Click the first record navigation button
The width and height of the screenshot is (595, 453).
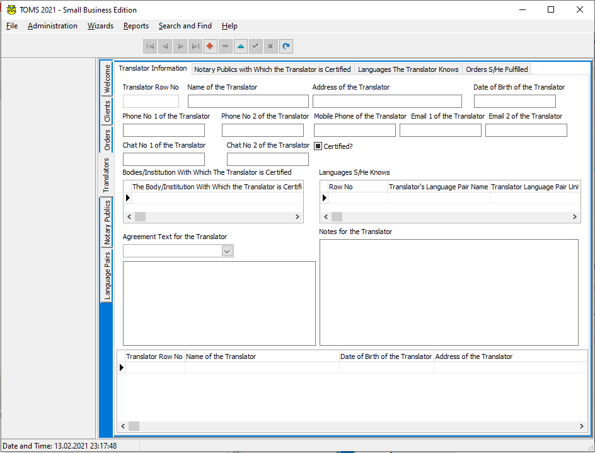tap(150, 46)
